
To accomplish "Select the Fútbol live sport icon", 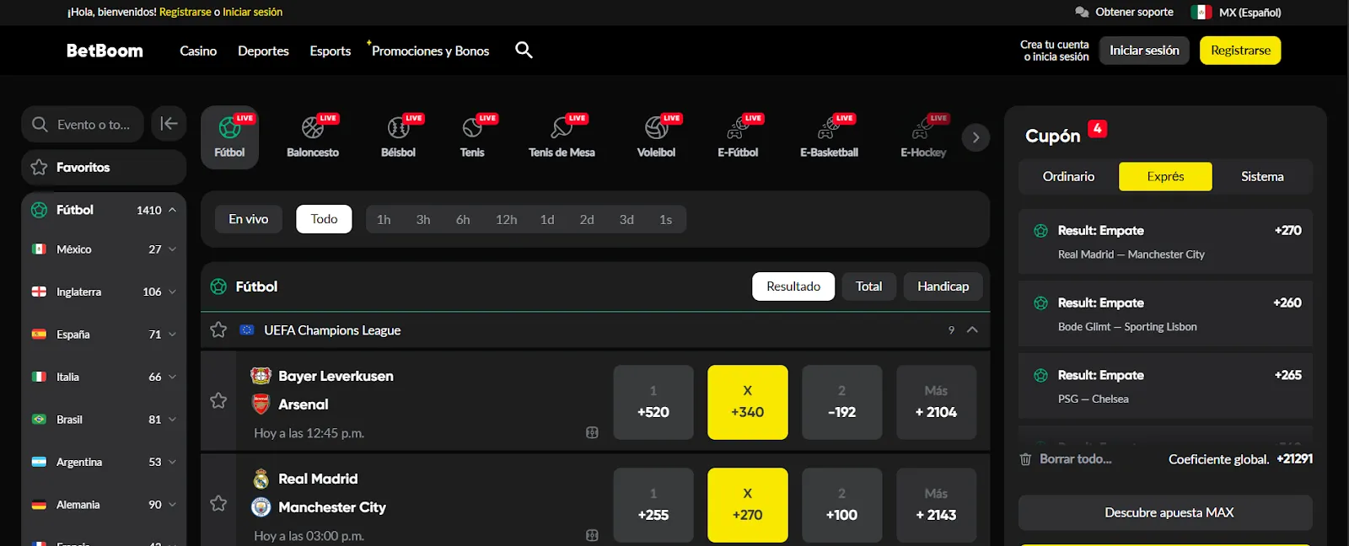I will point(229,136).
